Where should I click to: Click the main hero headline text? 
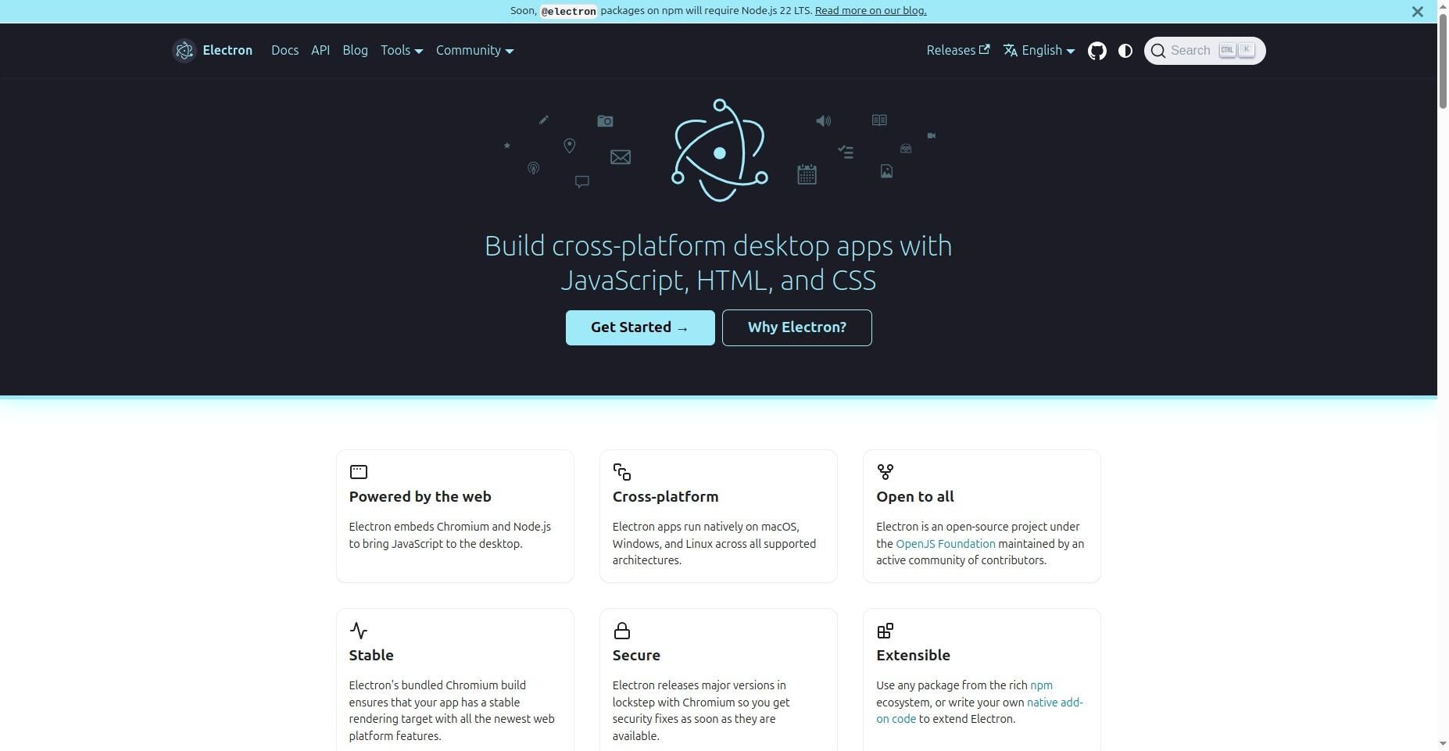(718, 263)
